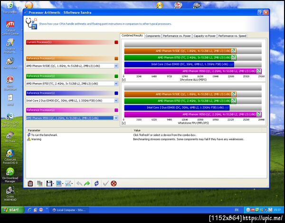The height and width of the screenshot is (223, 285).
Task: Click the magenta Phenom 9550 bar in Dhrystone chart
Action: (x=193, y=71)
